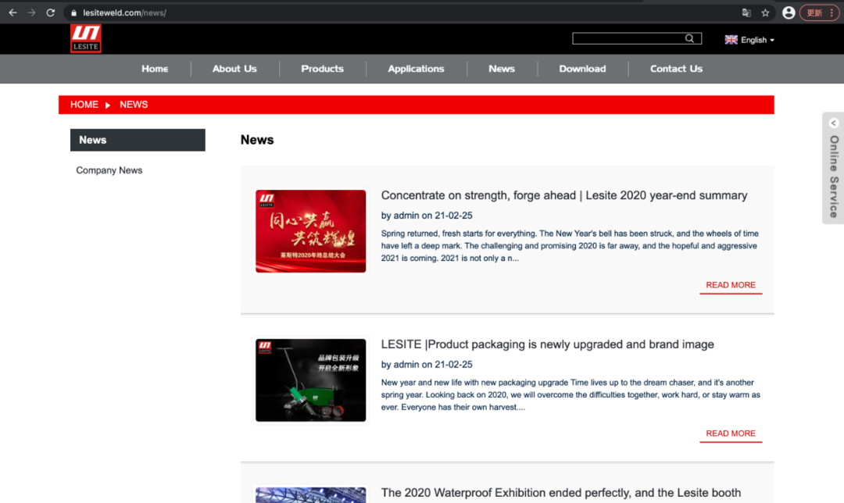Open the Products menu item
The image size is (844, 503).
(x=322, y=69)
